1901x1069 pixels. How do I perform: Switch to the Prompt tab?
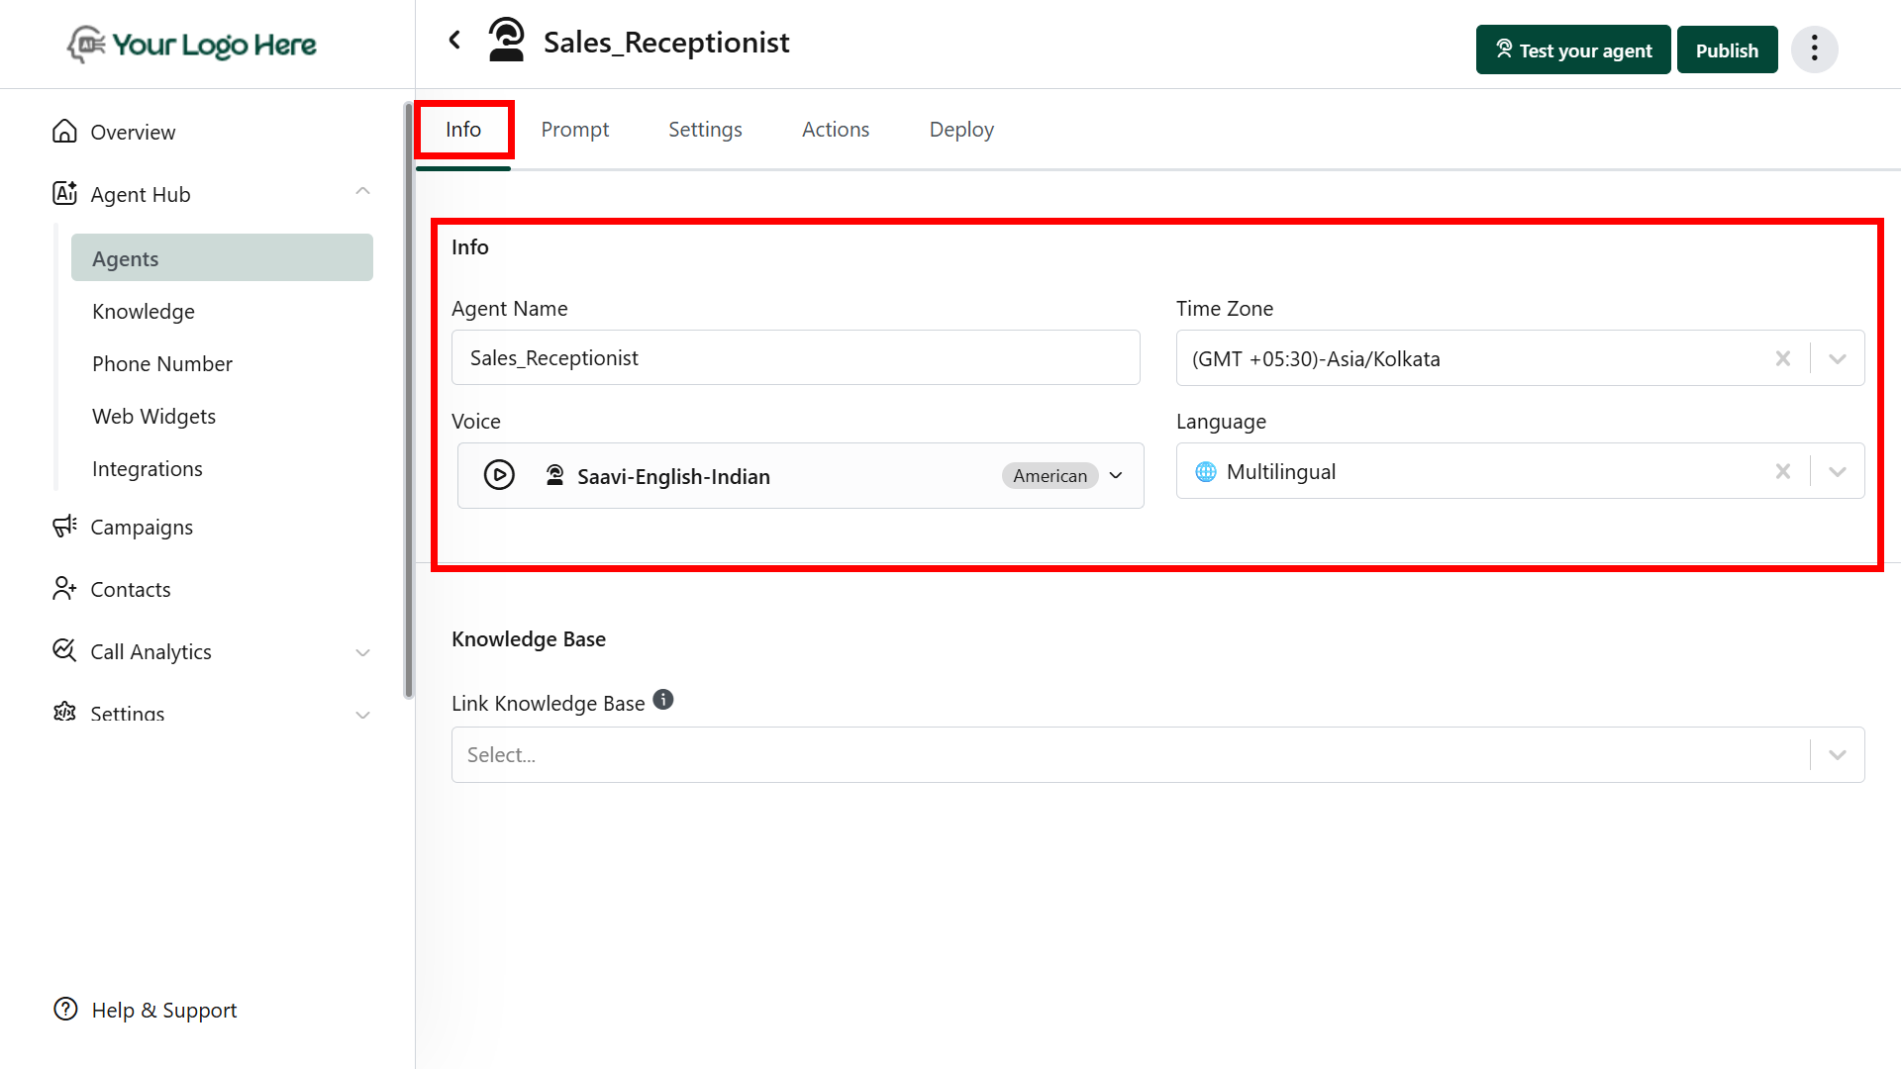574,130
